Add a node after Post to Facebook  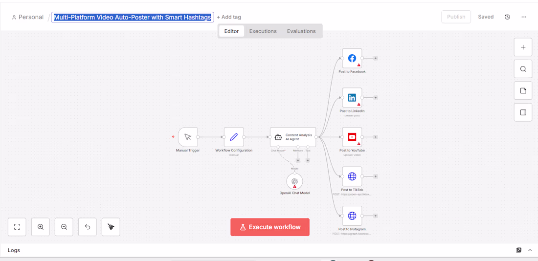point(375,58)
